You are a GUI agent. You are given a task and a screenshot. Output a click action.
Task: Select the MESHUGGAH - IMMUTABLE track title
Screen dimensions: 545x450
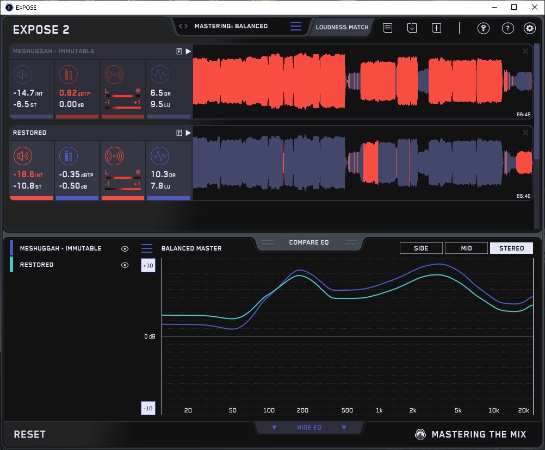pyautogui.click(x=53, y=51)
